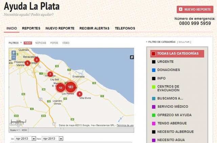This screenshot has height=143, width=217.
Task: Click green swatch next to Ofrezco Mi Ayuda
Action: 154,115
